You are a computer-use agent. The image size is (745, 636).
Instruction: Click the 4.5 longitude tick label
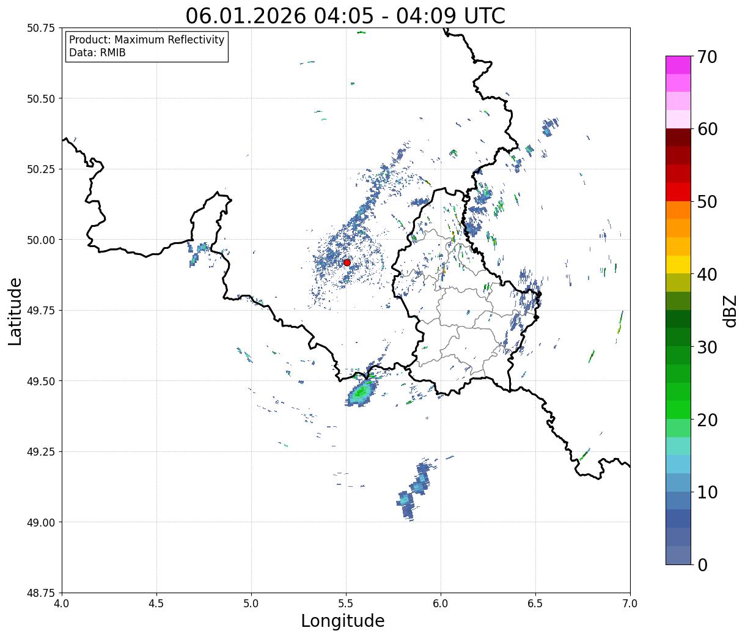point(156,604)
